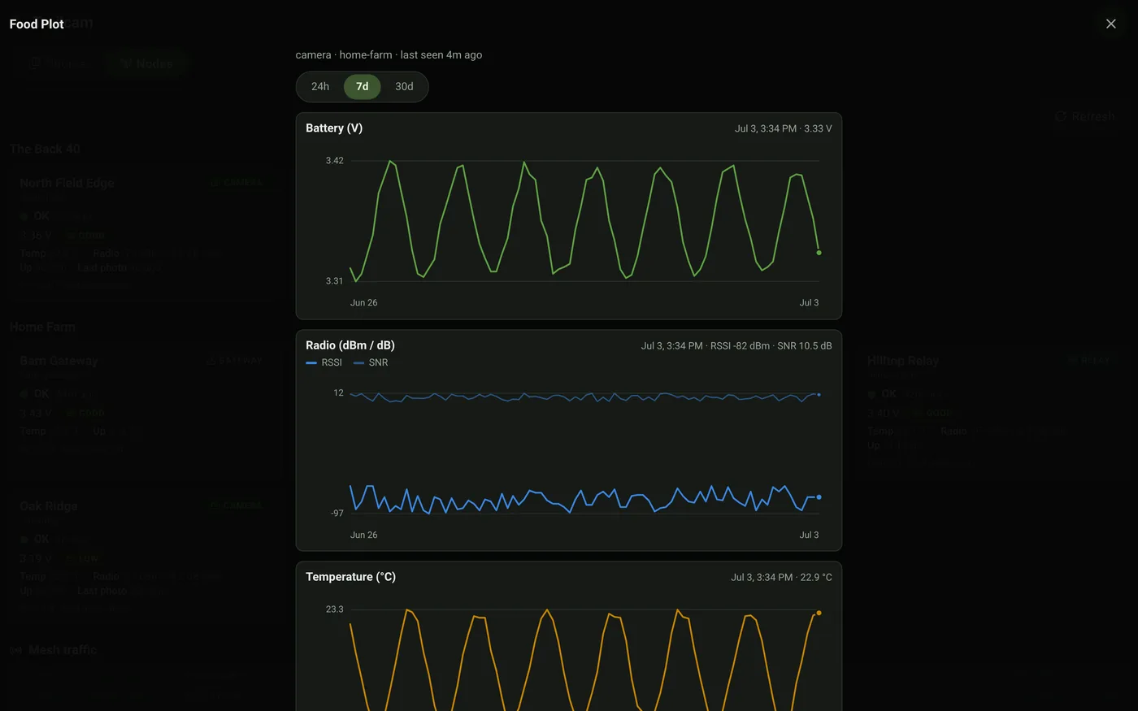
Task: Select the dimmed Nodes tab behind dialog
Action: (x=147, y=63)
